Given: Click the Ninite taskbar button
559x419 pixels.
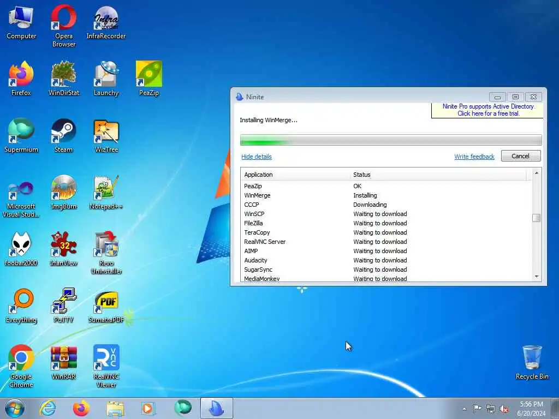Looking at the screenshot, I should tap(216, 408).
